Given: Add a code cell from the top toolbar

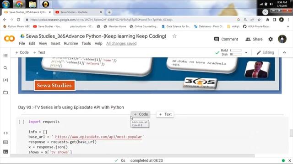Looking at the screenshot, I should point(22,52).
